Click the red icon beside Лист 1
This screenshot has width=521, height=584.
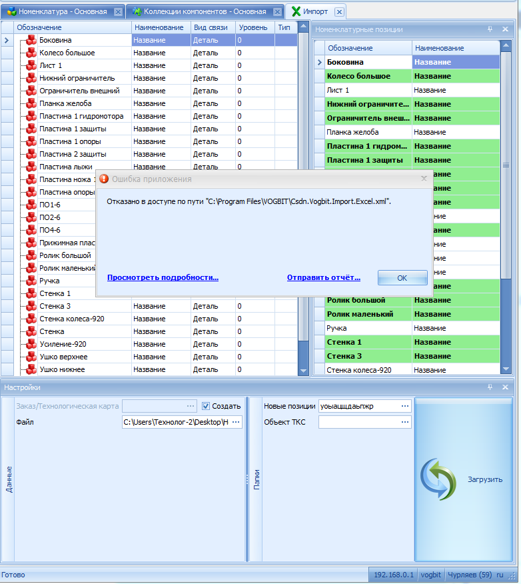[x=31, y=65]
